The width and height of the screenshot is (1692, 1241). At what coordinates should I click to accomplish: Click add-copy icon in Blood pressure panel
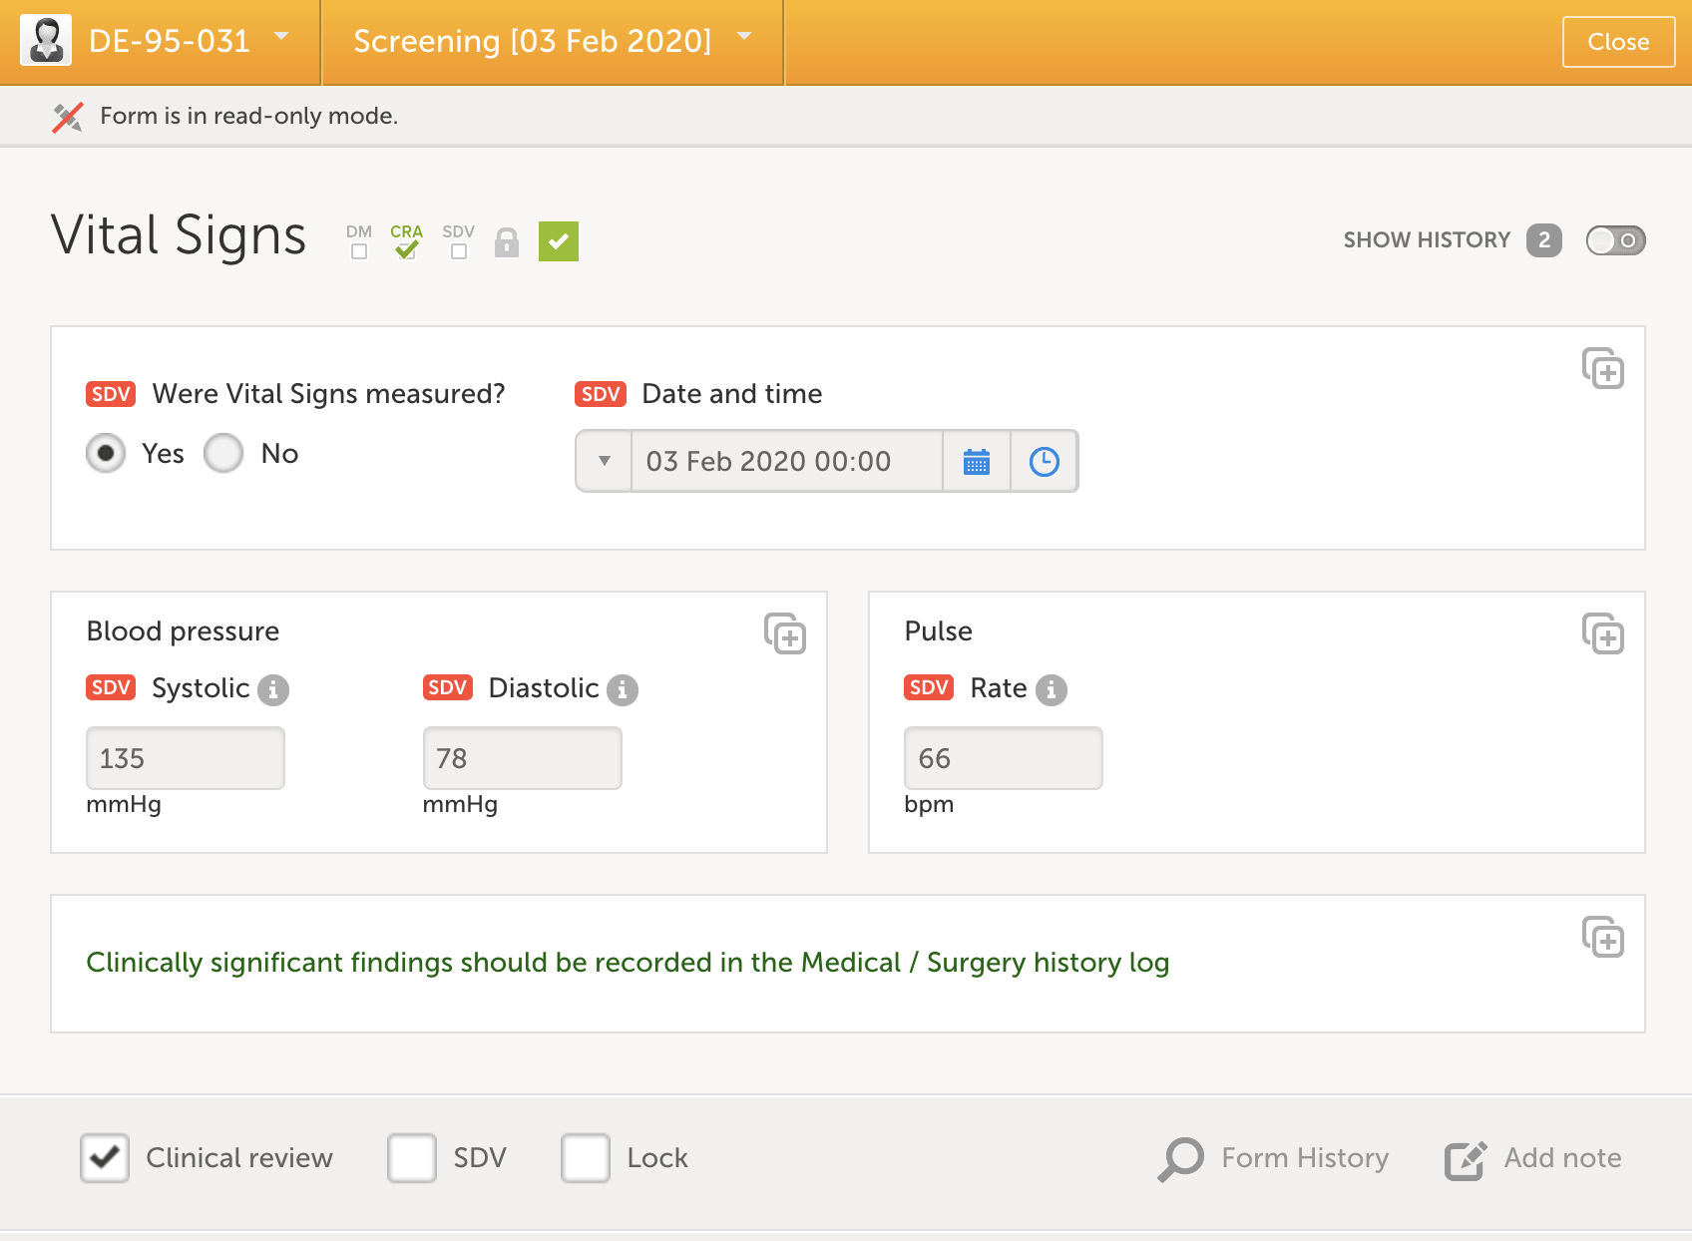pyautogui.click(x=785, y=633)
